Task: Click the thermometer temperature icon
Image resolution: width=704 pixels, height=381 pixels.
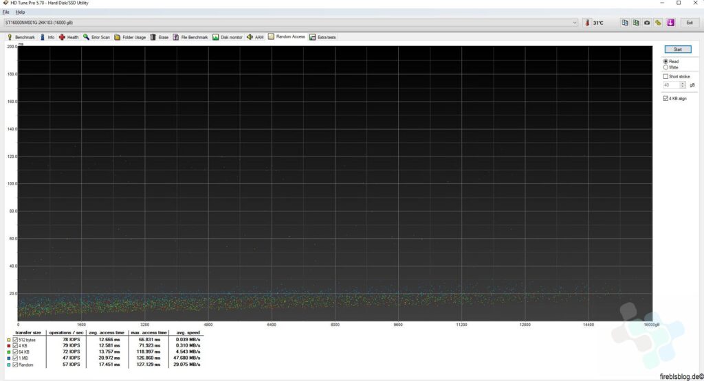Action: click(587, 23)
